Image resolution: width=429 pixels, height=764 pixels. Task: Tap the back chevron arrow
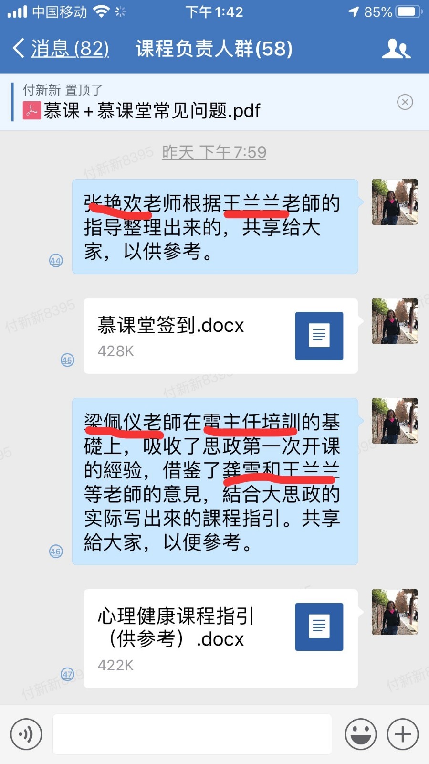point(18,48)
